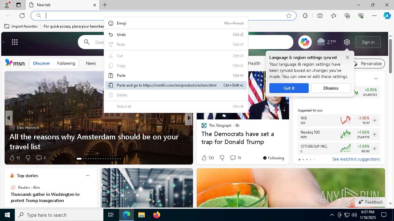Add this page to favorites with the star icon
Screen dimensions: 394x221
[x=289, y=16]
